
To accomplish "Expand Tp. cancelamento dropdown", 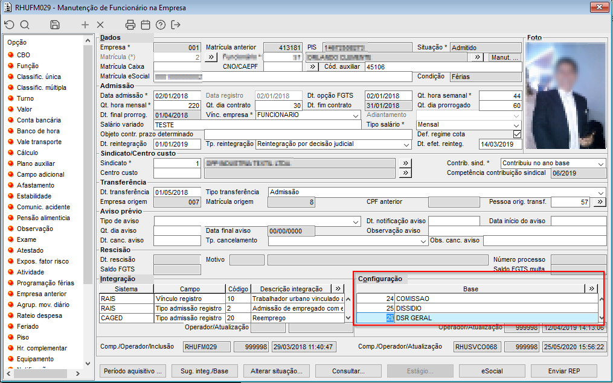I will [x=423, y=241].
